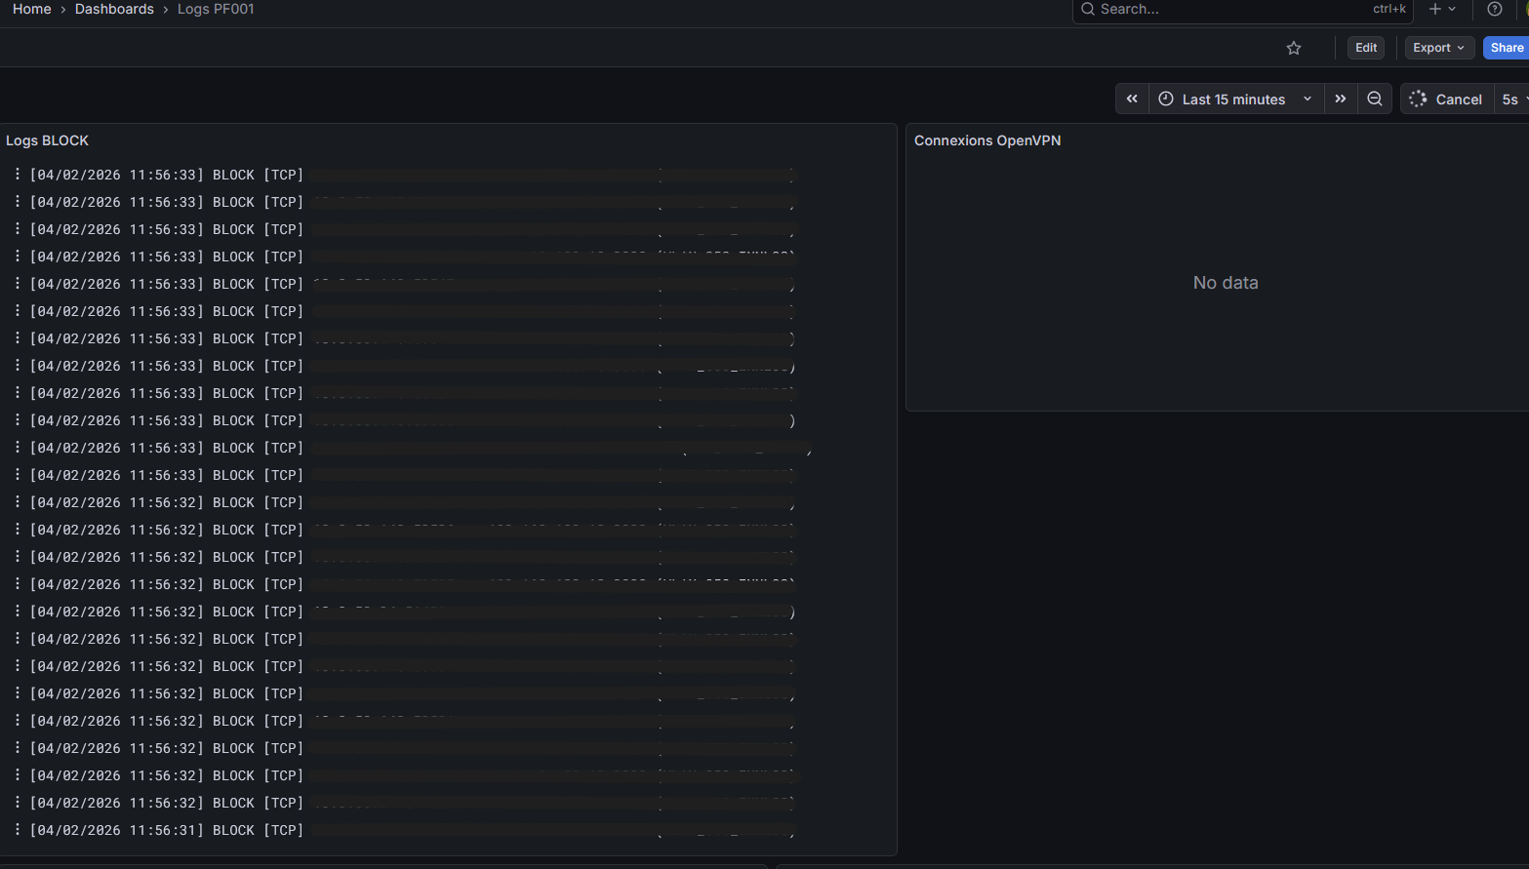Star this dashboard as favorite

point(1294,48)
